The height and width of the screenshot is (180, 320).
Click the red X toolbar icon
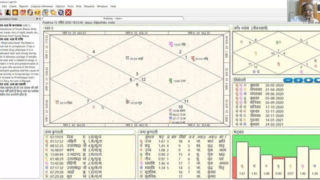point(68,12)
